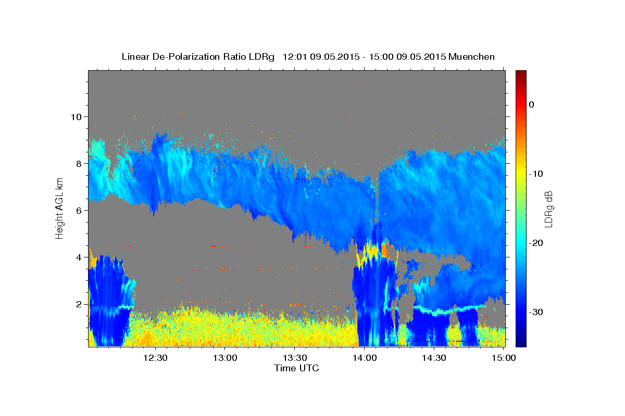Click the colorbar value 0
The image size is (625, 416).
[531, 105]
